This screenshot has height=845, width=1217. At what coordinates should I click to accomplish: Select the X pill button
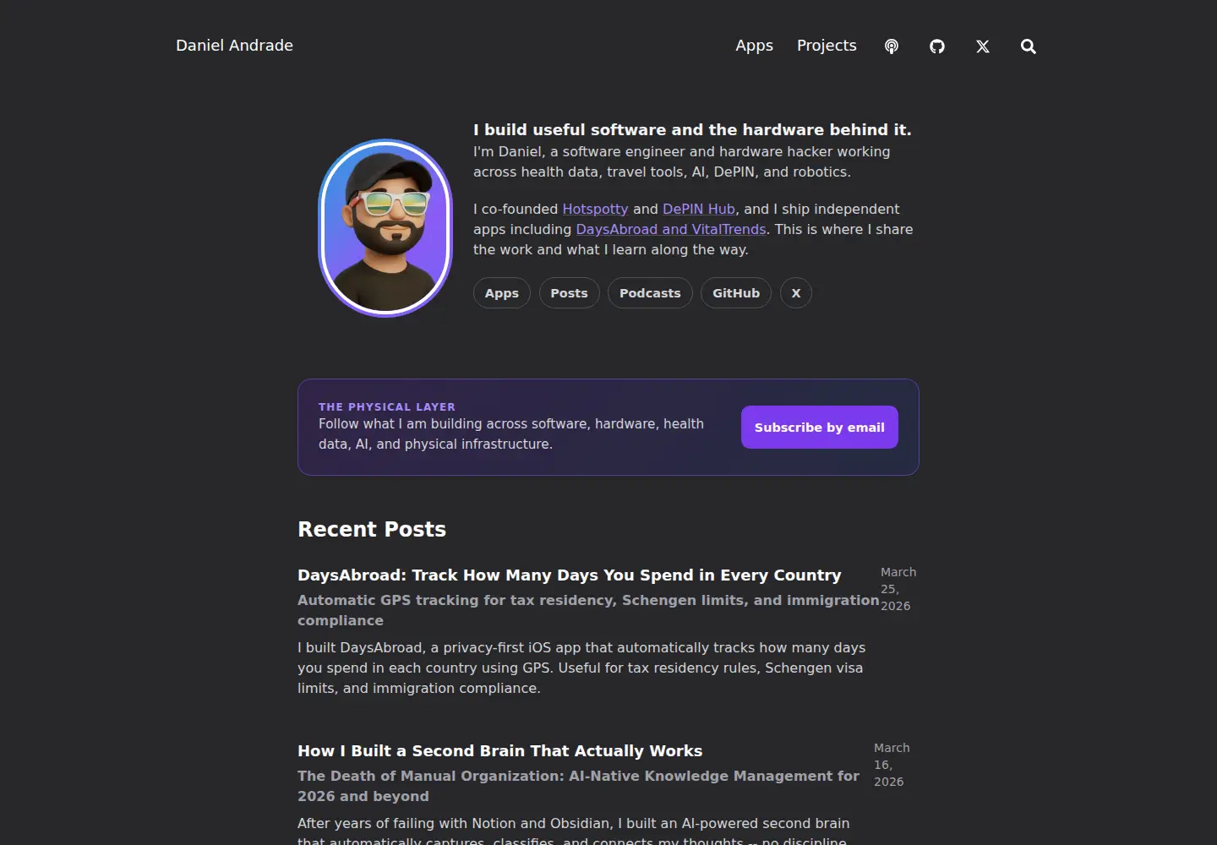796,293
